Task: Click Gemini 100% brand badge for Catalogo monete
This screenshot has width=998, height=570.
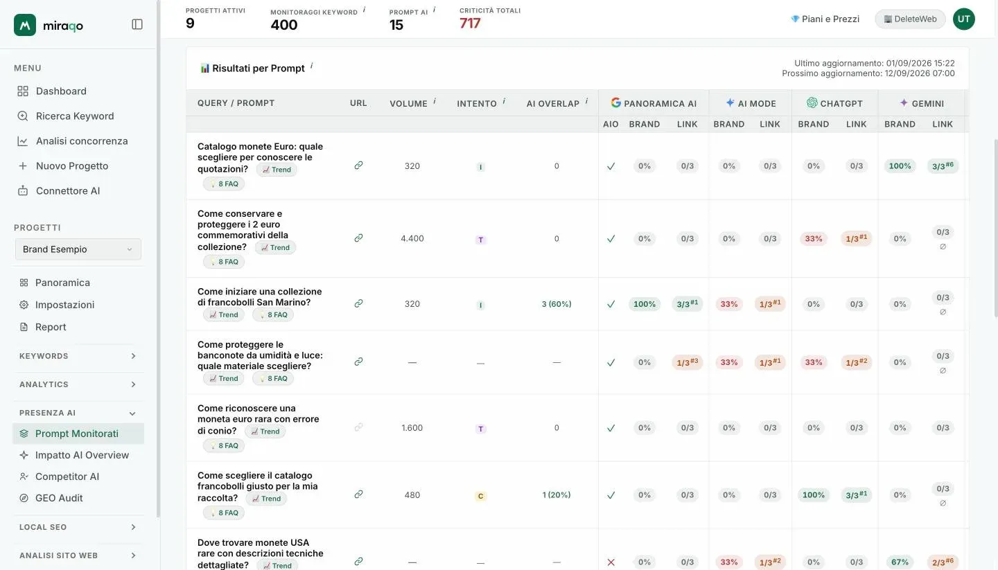Action: tap(900, 166)
